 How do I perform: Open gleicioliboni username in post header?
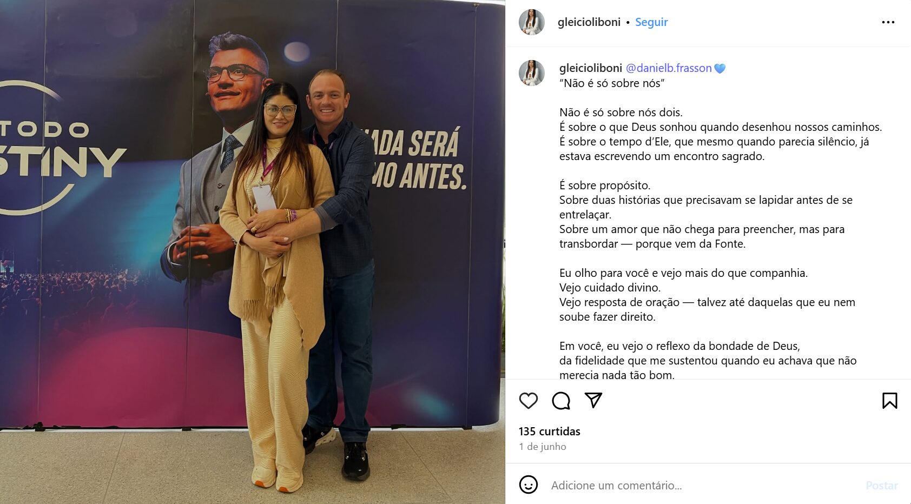coord(589,22)
